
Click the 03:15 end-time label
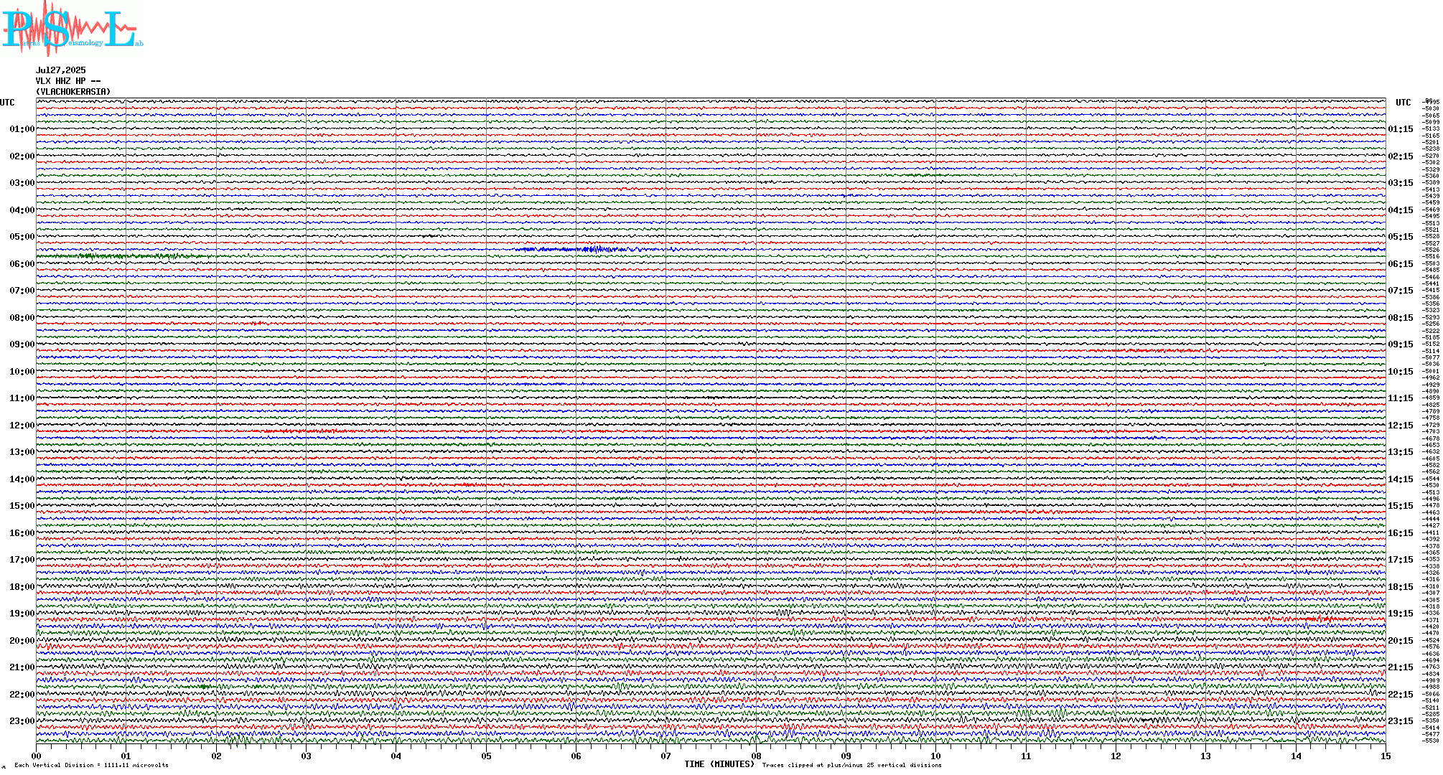click(x=1401, y=183)
